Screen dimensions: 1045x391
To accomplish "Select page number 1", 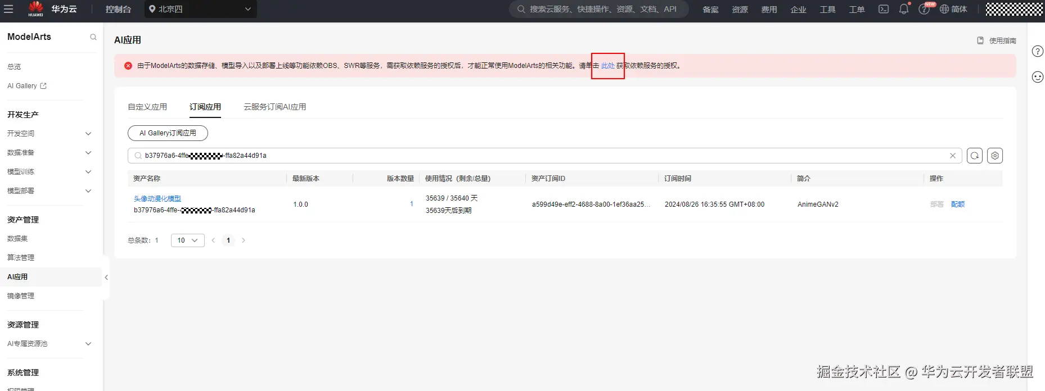I will coord(228,240).
